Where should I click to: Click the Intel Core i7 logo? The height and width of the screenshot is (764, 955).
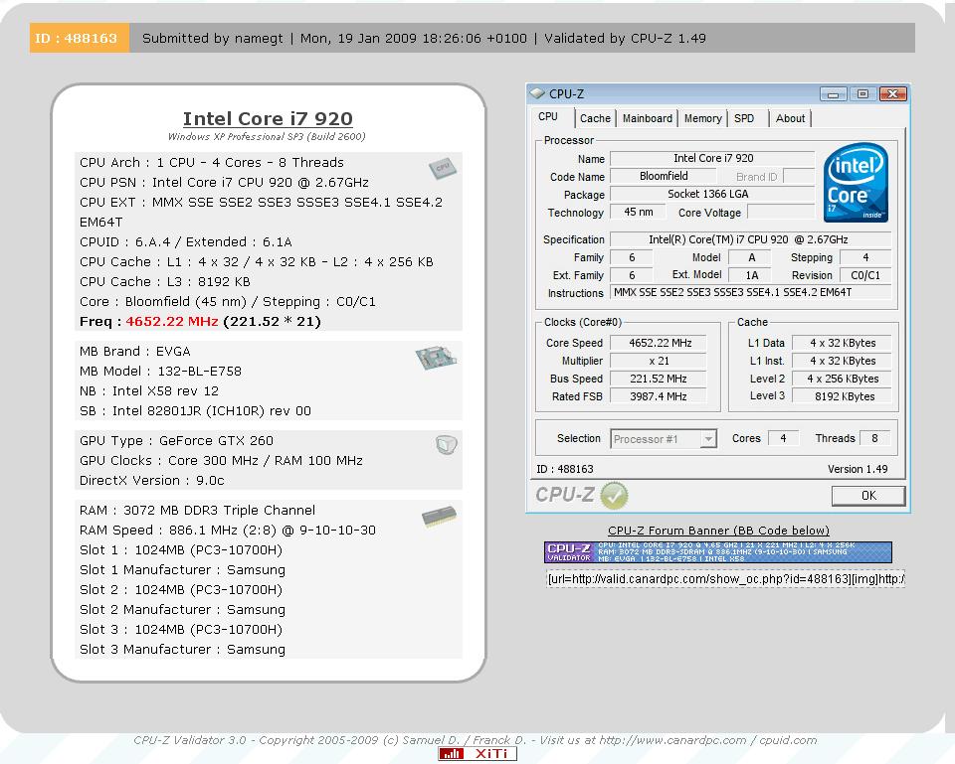pos(856,182)
